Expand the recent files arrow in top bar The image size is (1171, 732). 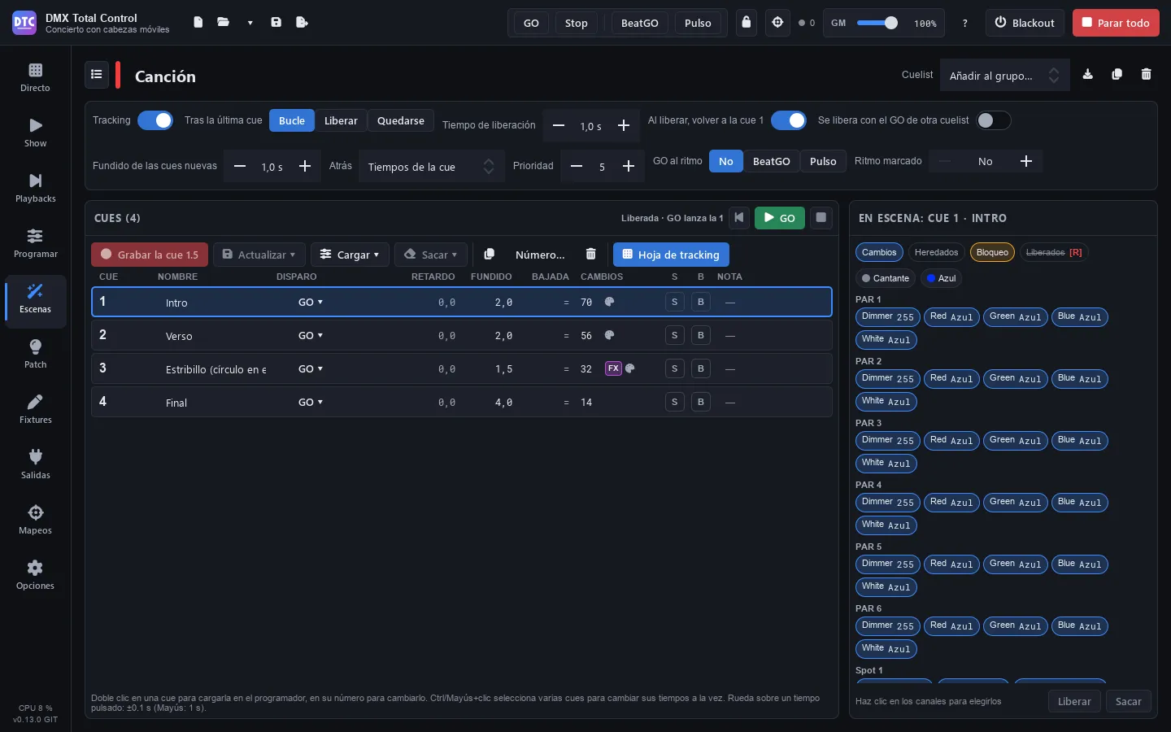(x=250, y=23)
